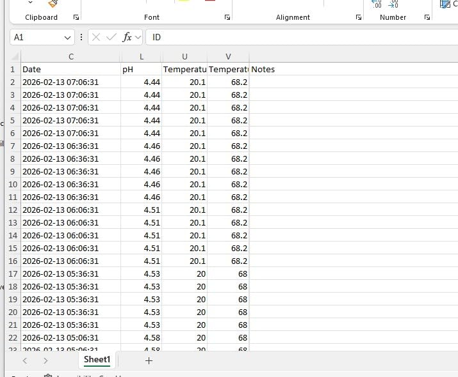This screenshot has width=458, height=377.
Task: Open the Font settings dialog launcher
Action: click(x=227, y=17)
